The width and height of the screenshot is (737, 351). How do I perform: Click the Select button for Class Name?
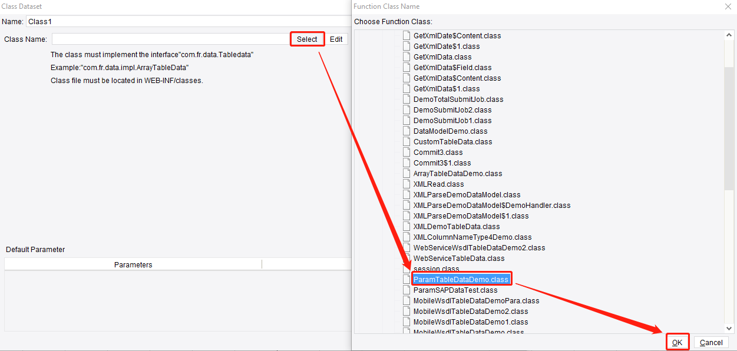click(x=307, y=39)
